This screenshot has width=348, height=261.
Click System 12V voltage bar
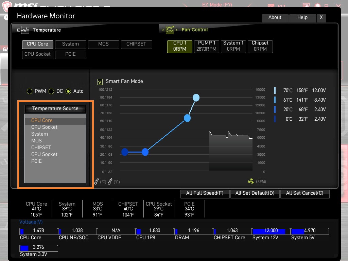pyautogui.click(x=271, y=231)
